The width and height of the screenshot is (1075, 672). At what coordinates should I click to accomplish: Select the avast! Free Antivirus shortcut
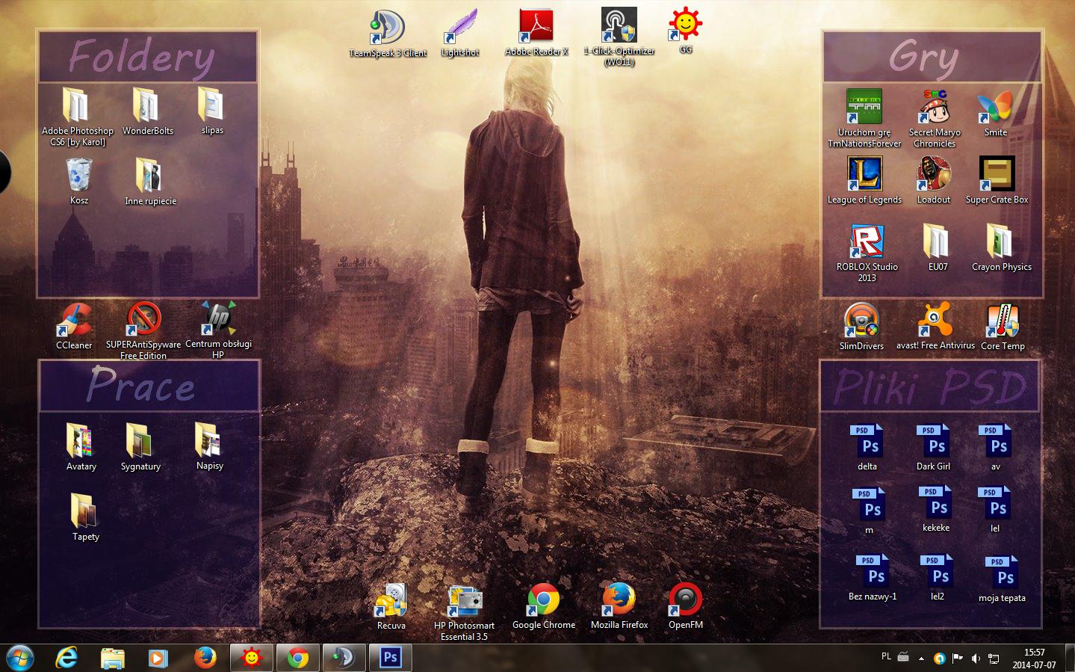(935, 326)
